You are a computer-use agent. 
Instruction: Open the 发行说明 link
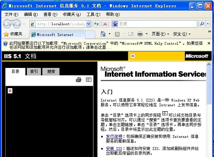pyautogui.click(x=114, y=136)
